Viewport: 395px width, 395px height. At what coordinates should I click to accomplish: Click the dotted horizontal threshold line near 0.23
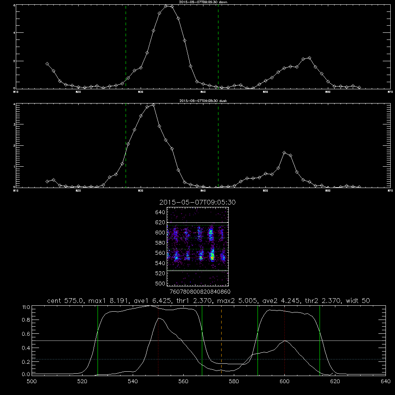point(209,359)
